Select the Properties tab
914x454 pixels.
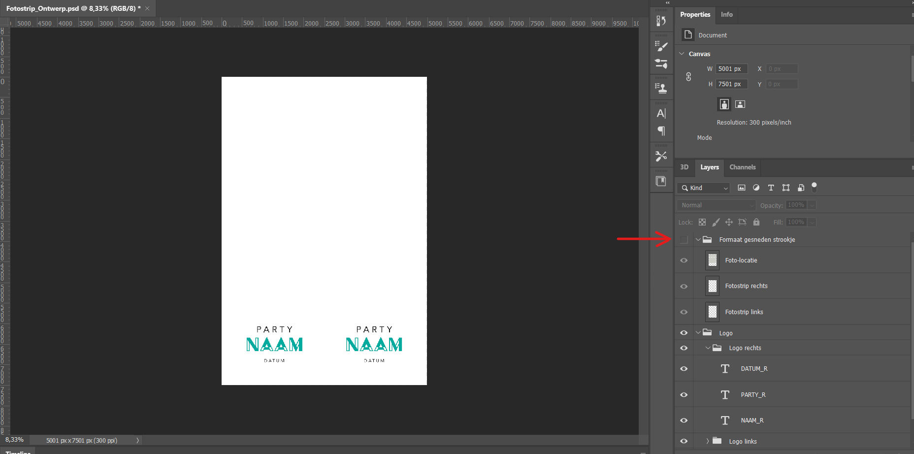[695, 14]
